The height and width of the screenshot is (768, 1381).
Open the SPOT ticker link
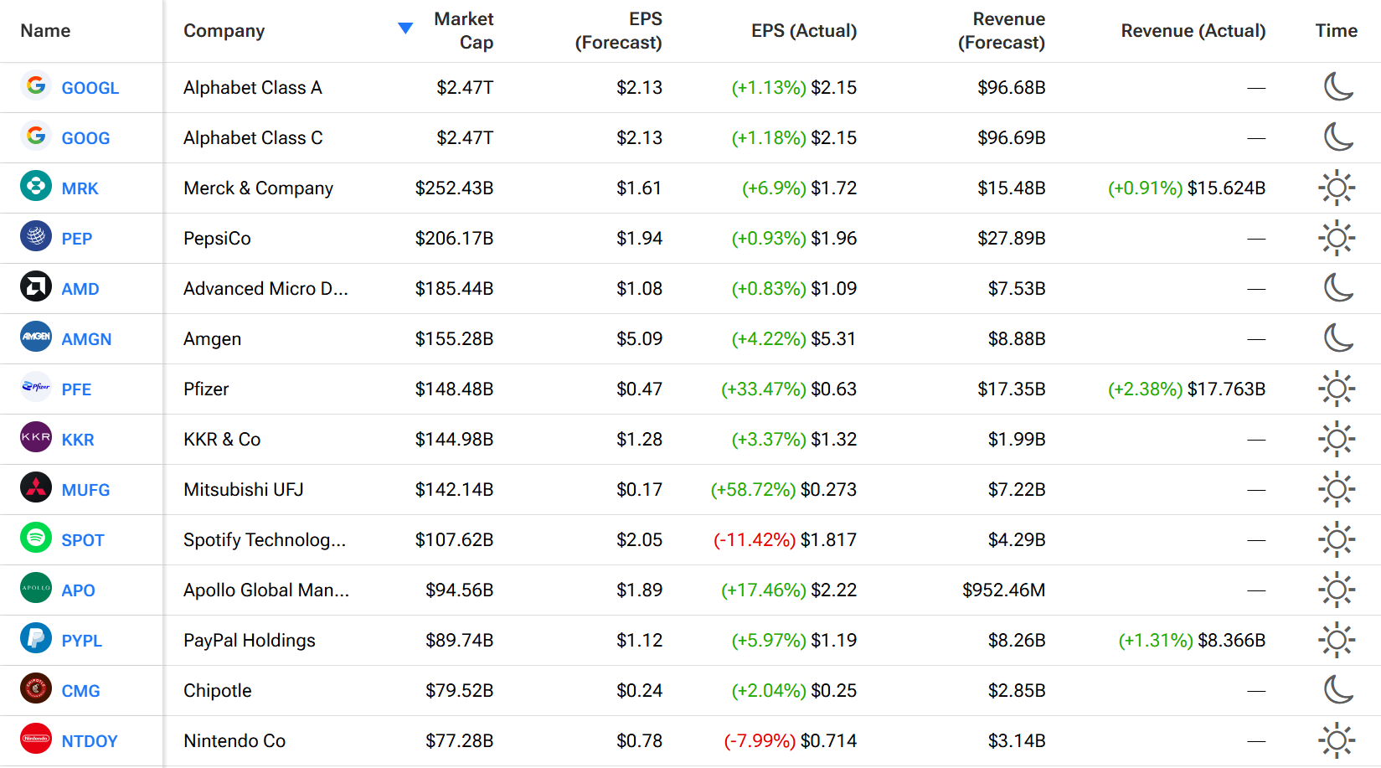pyautogui.click(x=83, y=540)
